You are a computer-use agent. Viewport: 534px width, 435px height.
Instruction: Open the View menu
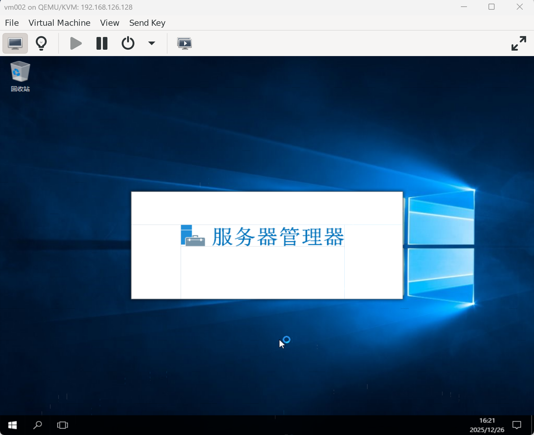click(109, 22)
